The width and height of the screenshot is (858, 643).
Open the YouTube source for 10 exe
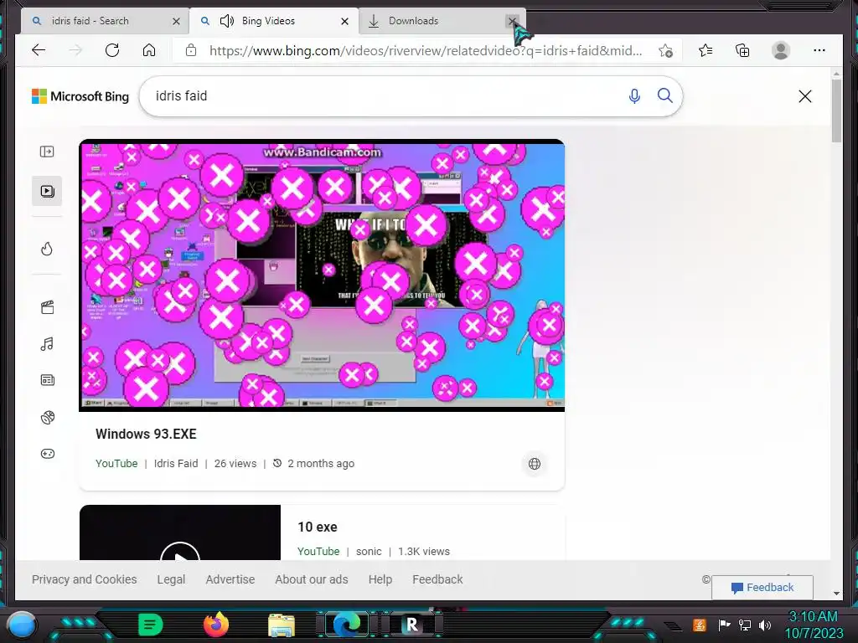click(318, 551)
